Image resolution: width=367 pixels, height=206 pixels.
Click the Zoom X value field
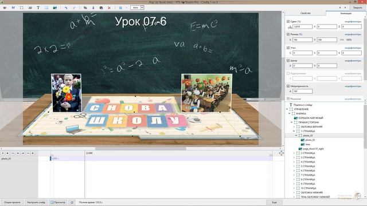[302, 39]
